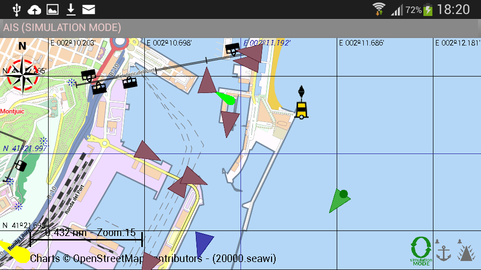Select the yellow-and-black buoy marker
Image resolution: width=481 pixels, height=270 pixels.
(x=302, y=103)
